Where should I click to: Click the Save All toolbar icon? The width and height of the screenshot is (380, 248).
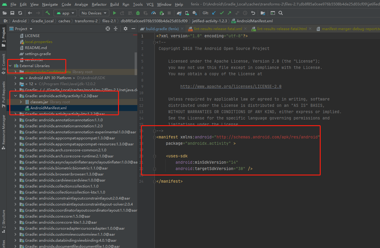(12, 13)
